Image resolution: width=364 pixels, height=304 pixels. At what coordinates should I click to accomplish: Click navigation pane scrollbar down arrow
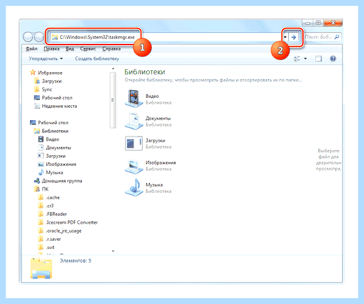113,251
